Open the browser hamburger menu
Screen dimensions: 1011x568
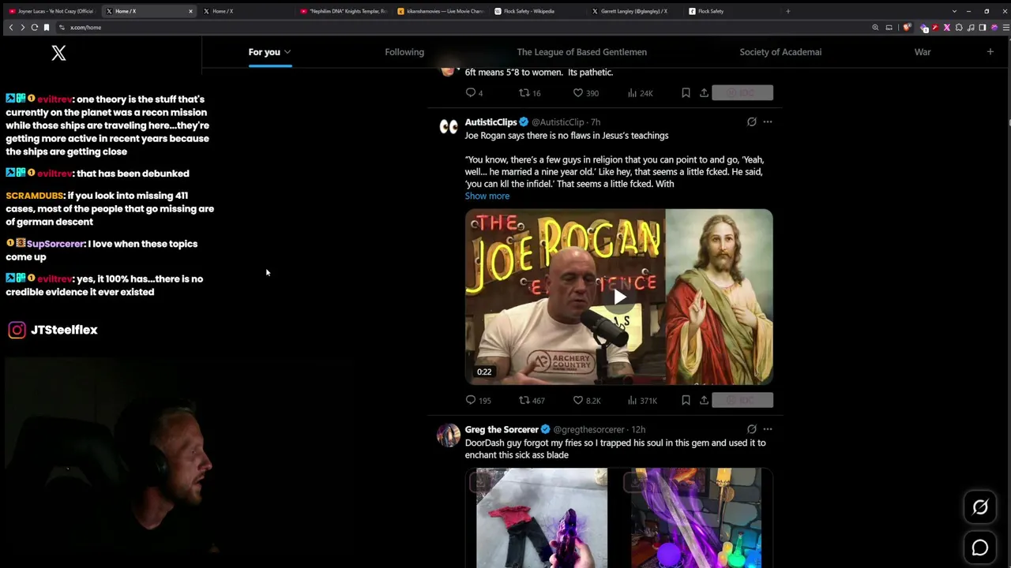[1005, 28]
